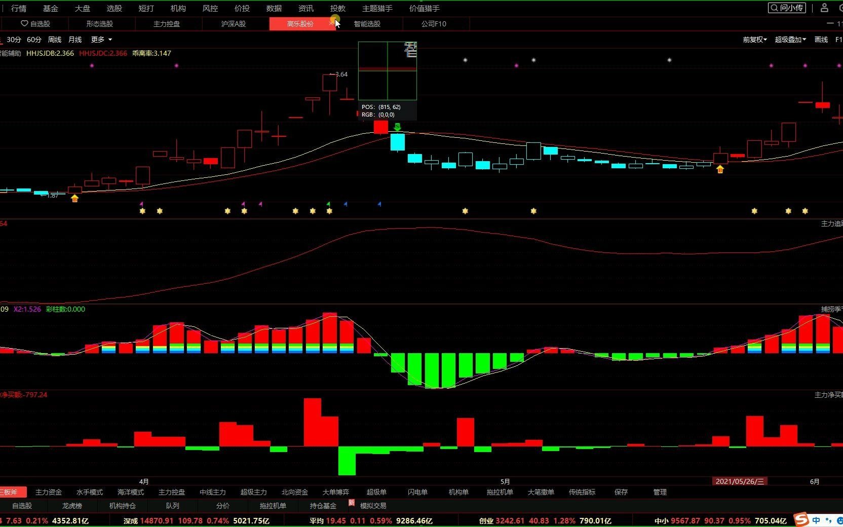
Task: Select the 月线 monthly period
Action: pos(75,40)
